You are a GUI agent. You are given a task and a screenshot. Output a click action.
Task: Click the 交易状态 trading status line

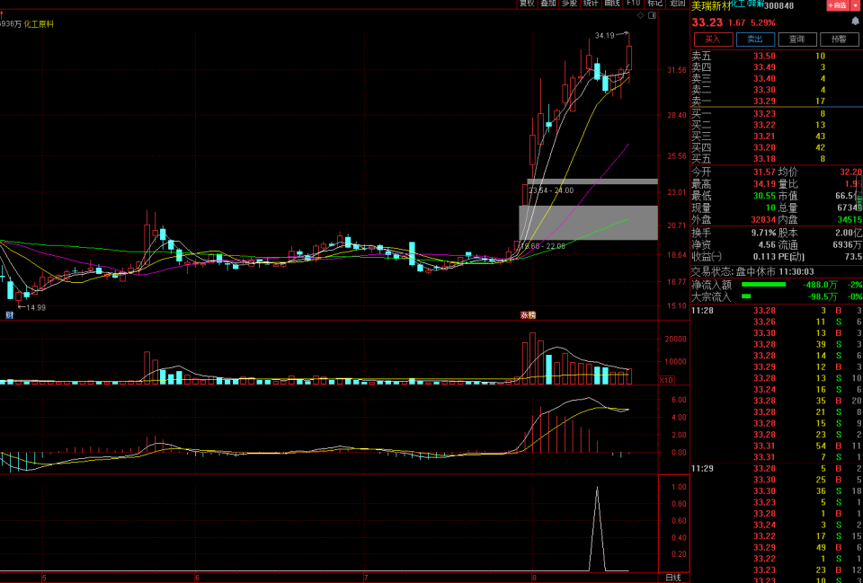tap(752, 271)
